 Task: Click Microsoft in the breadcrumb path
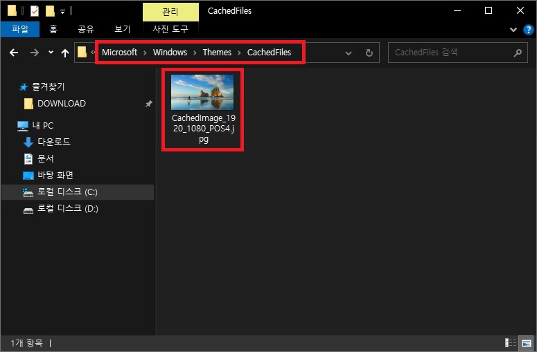(119, 53)
